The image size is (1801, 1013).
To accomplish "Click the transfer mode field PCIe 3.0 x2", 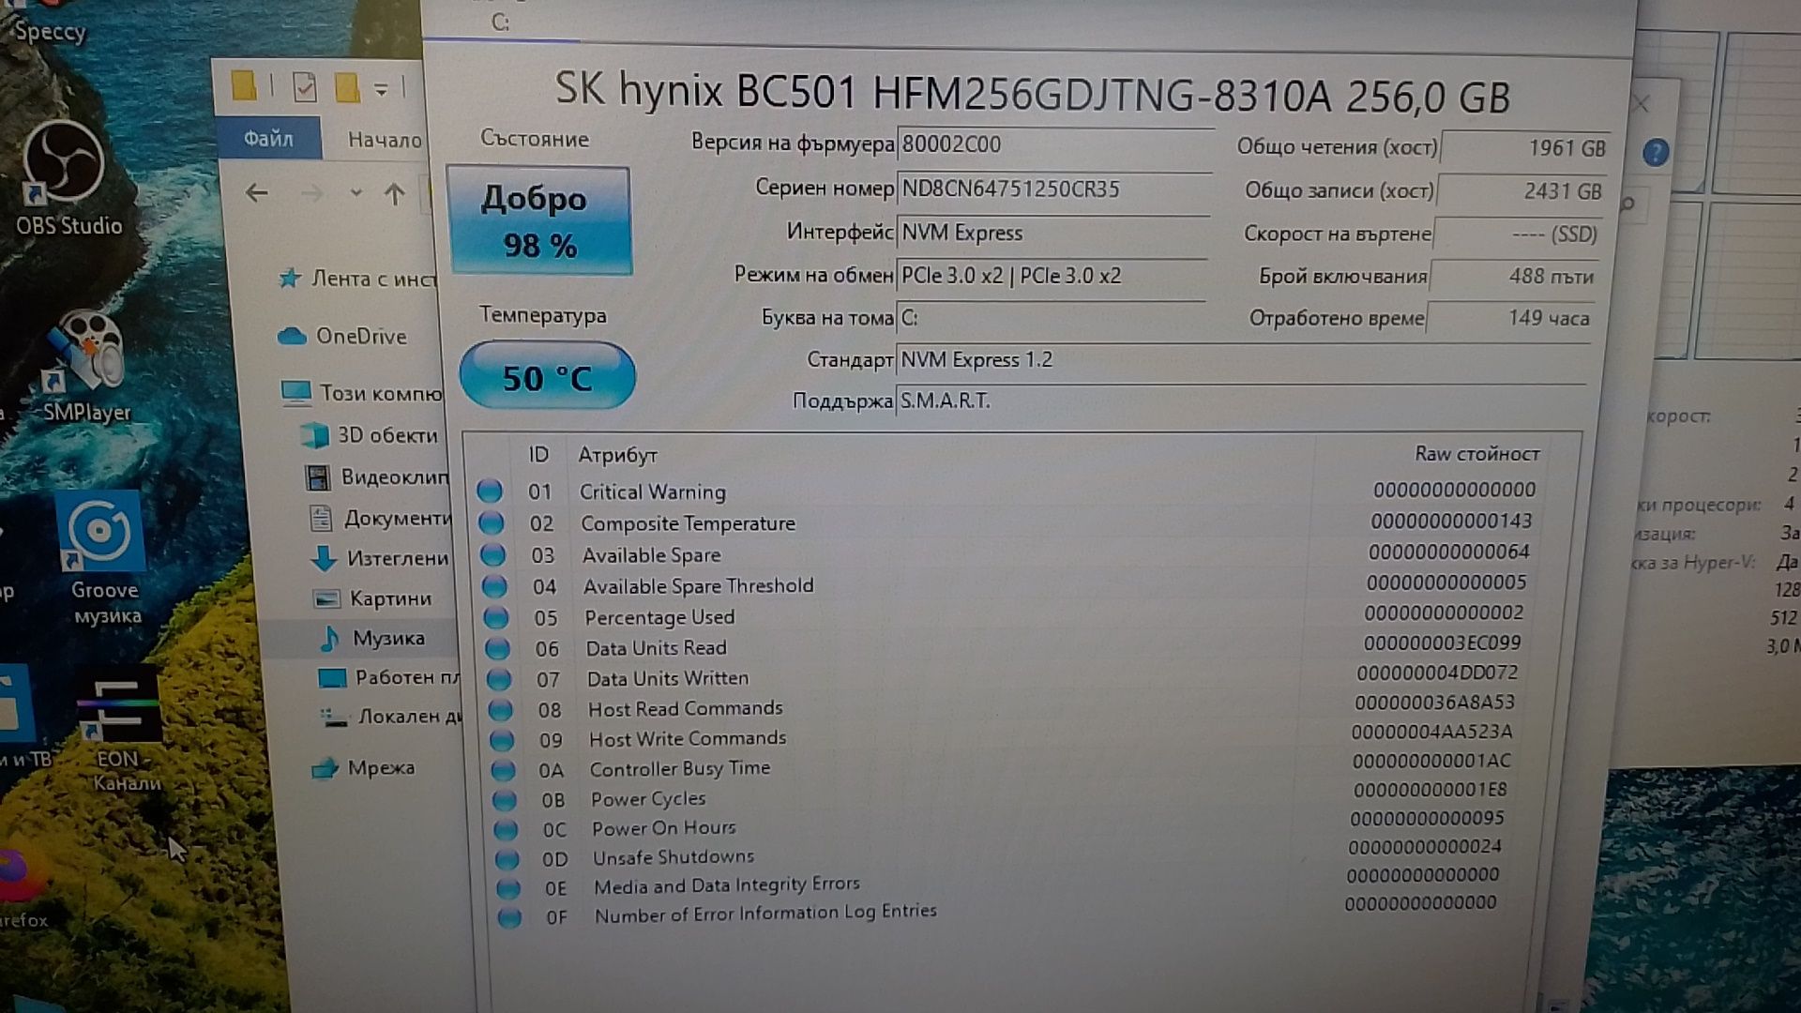I will [x=1051, y=276].
